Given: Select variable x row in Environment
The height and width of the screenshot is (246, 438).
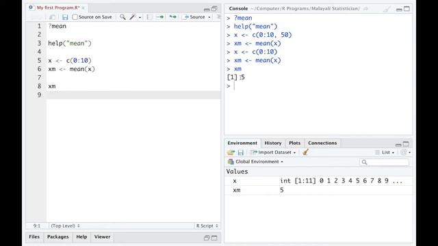Looking at the screenshot, I should click(318, 181).
